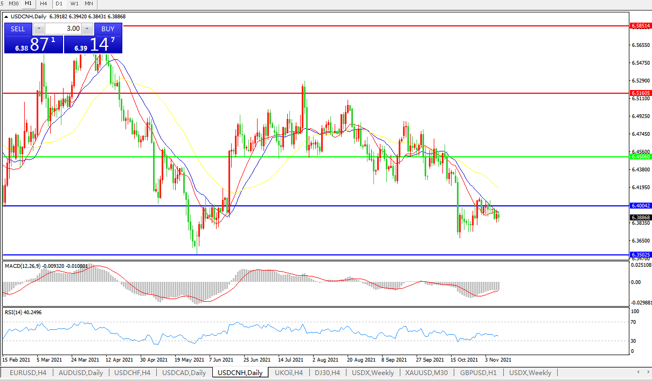Select the H4 timeframe
The image size is (652, 381).
44,3
